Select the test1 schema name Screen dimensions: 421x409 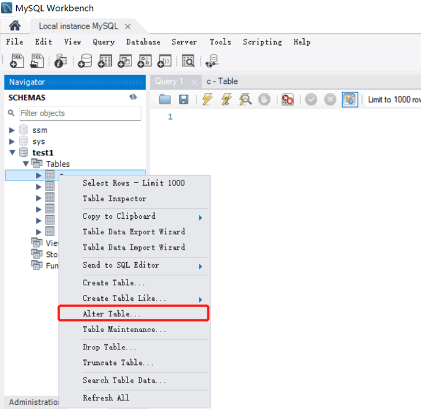43,153
